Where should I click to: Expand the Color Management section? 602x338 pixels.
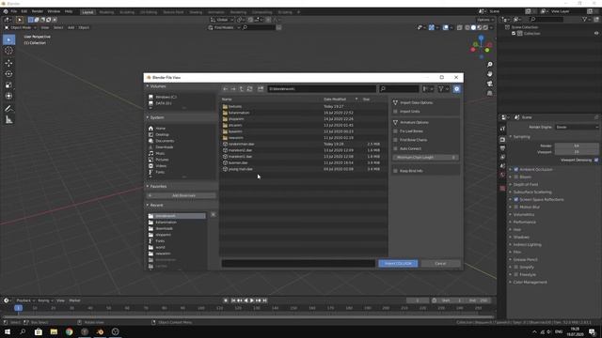530,282
